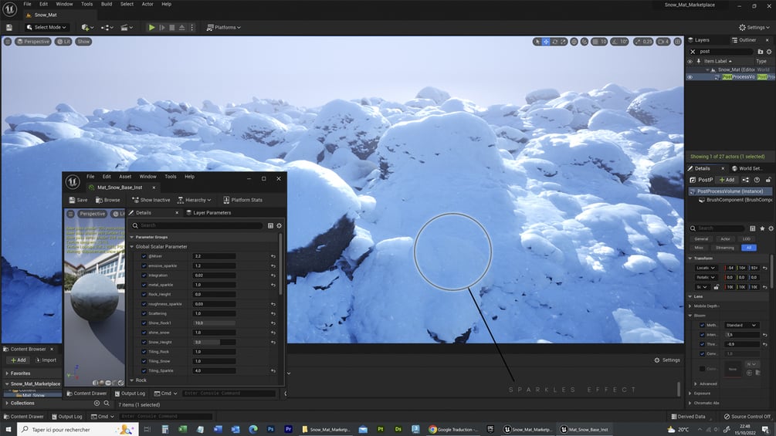Screen dimensions: 776x436
Task: Click the Add button in Content Browser
Action: (19, 360)
